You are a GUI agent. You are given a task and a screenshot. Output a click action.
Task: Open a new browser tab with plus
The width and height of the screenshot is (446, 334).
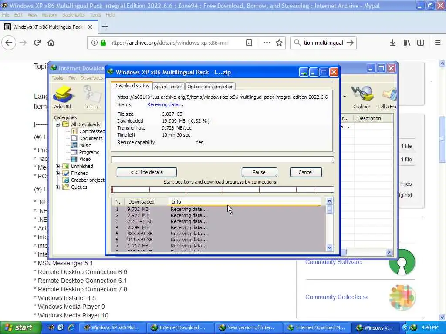tap(105, 27)
